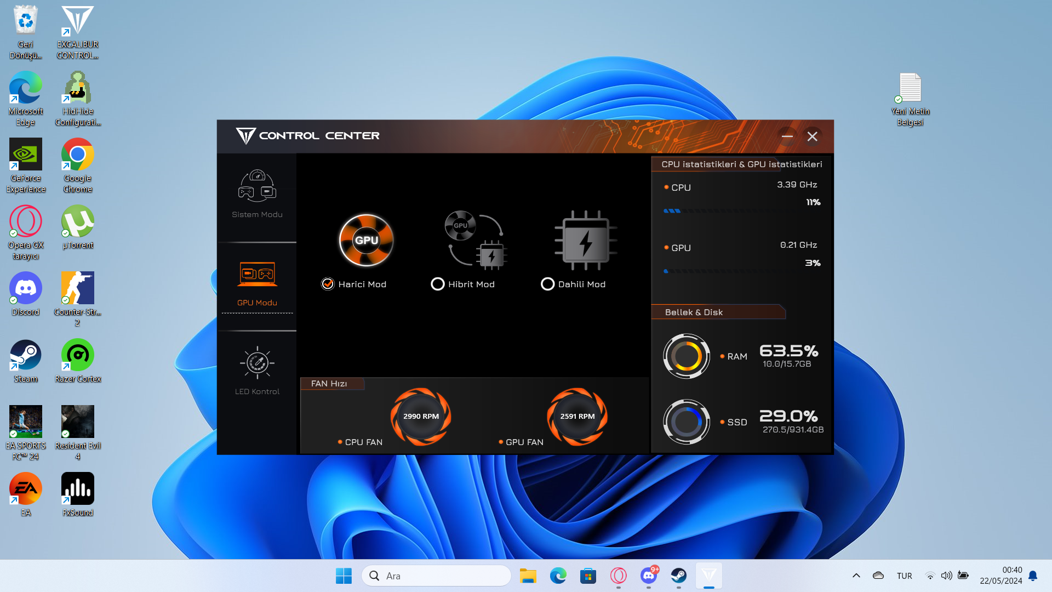Open the LED Kontrol sidebar icon
The height and width of the screenshot is (592, 1052).
[x=257, y=363]
